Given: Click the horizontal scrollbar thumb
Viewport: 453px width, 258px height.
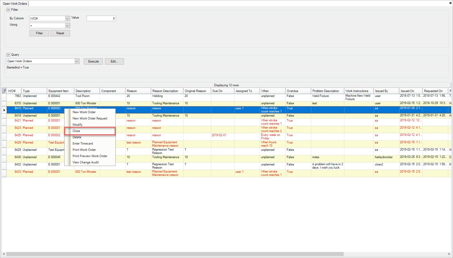Looking at the screenshot, I should click(x=175, y=254).
